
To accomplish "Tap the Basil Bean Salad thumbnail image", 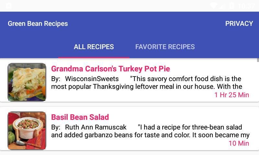I will point(27,130).
